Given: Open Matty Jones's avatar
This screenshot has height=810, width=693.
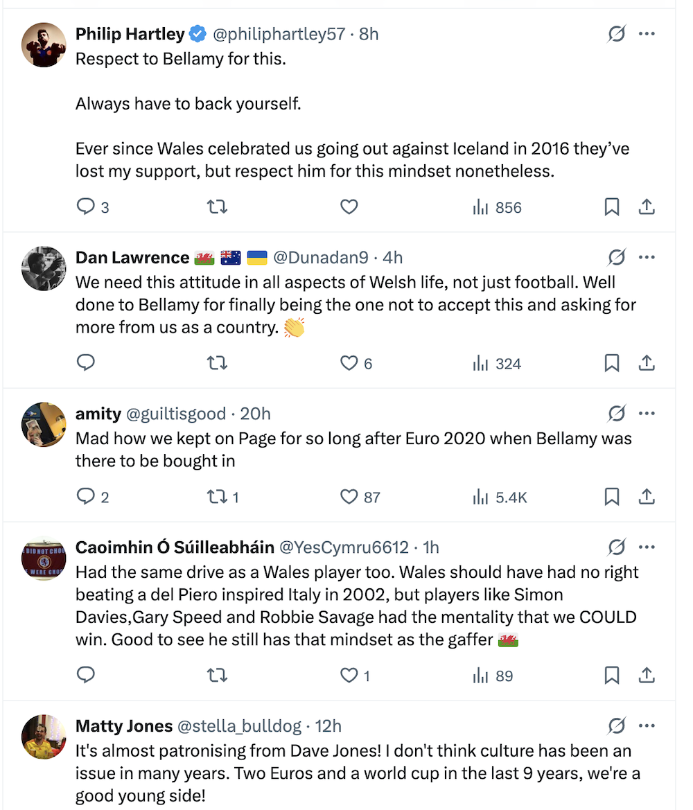Looking at the screenshot, I should pyautogui.click(x=44, y=737).
